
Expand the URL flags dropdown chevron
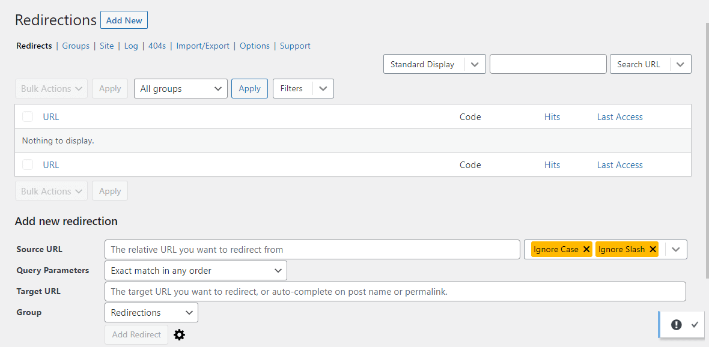[x=676, y=249]
